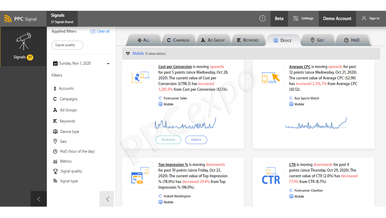Expand the Ad Groups filter
The width and height of the screenshot is (386, 218).
(x=68, y=110)
